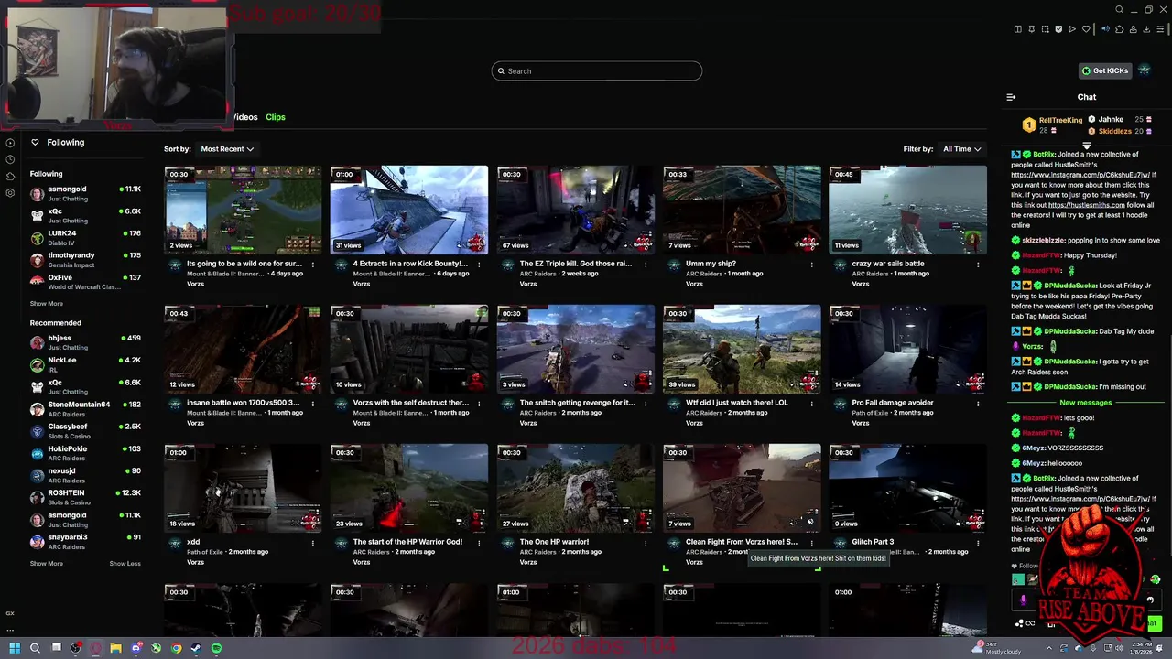Open the emote picker smiley in chat input
Screen dimensions: 1172x659
tap(1150, 600)
